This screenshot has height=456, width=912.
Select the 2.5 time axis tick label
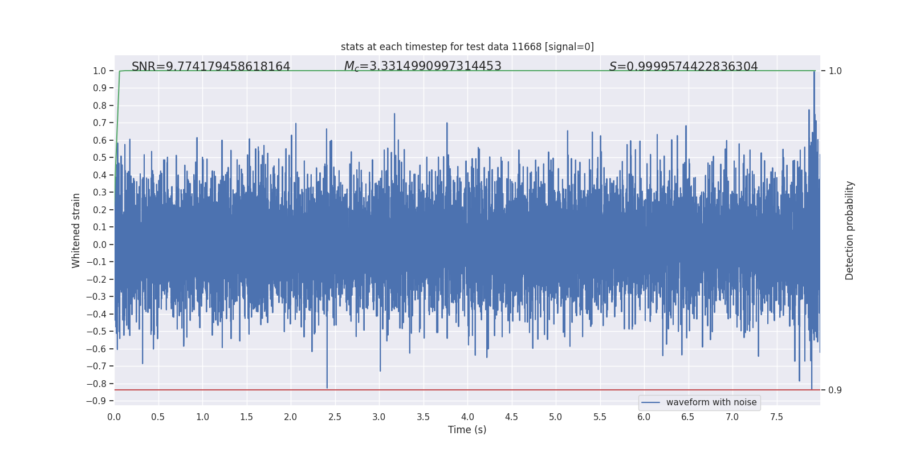point(335,417)
